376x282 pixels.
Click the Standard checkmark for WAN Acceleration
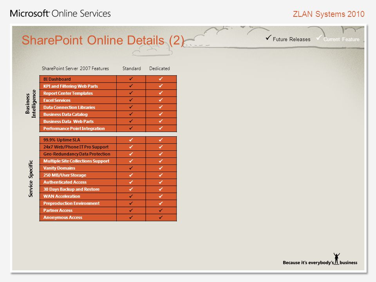coord(131,196)
